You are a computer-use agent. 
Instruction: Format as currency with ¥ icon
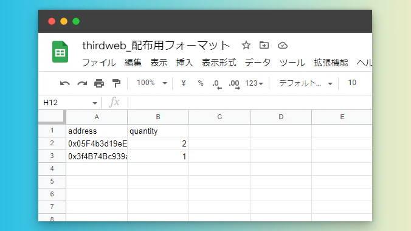point(184,83)
